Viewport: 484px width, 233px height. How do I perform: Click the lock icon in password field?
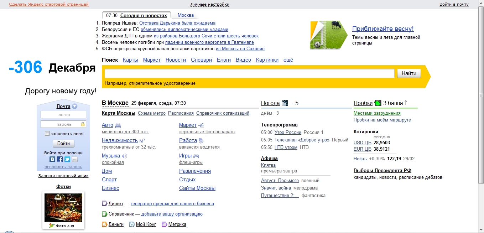click(x=83, y=124)
